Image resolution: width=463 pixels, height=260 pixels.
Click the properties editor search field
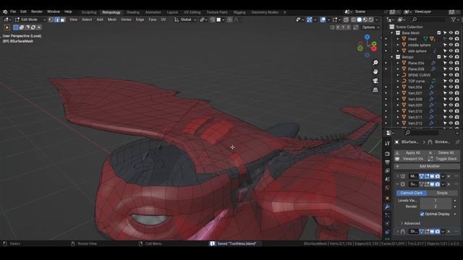pyautogui.click(x=421, y=133)
